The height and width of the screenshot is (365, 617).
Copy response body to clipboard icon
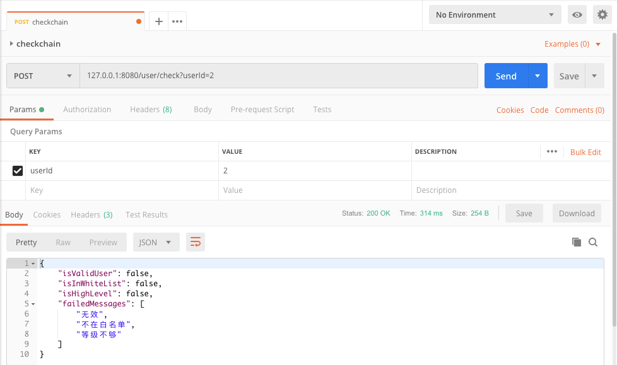point(577,242)
